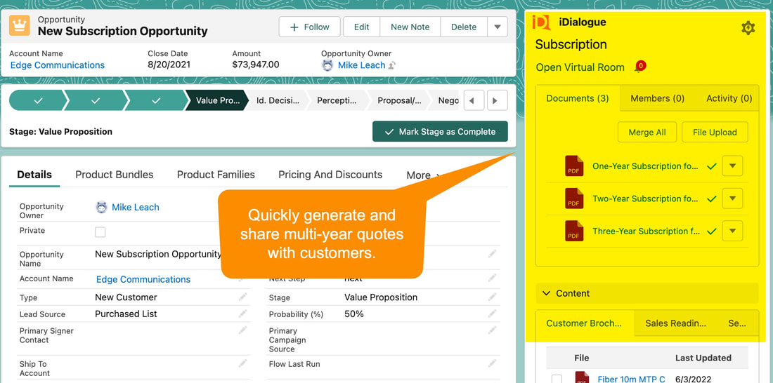
Task: Select Proposal stage in path
Action: tap(399, 100)
